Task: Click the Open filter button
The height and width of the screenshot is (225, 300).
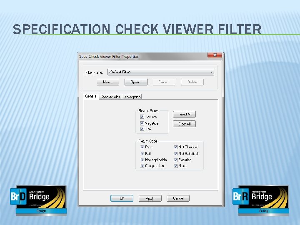Action: 136,82
